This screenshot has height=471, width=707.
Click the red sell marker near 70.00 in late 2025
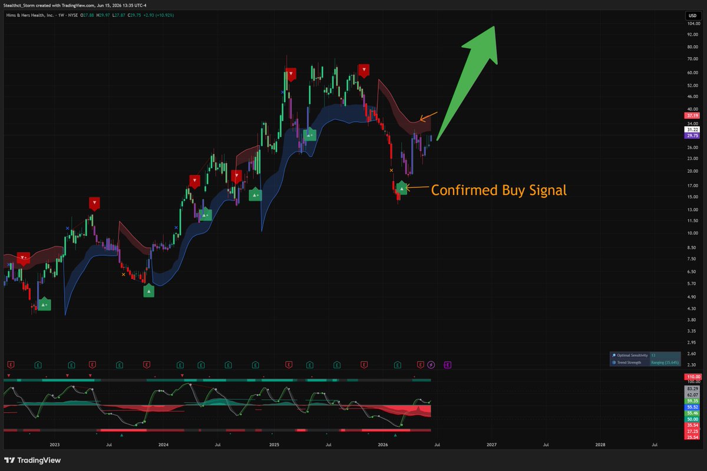pyautogui.click(x=364, y=70)
